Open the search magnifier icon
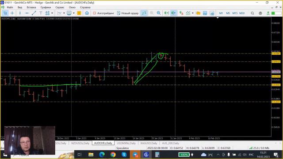 [252, 13]
